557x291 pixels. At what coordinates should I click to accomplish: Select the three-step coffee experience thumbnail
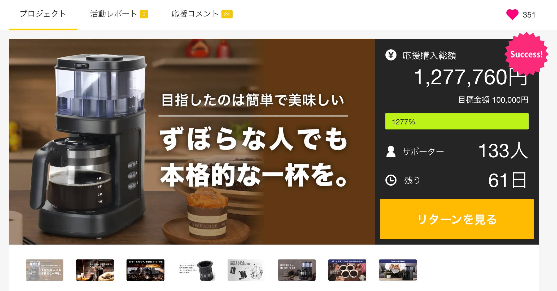point(145,270)
